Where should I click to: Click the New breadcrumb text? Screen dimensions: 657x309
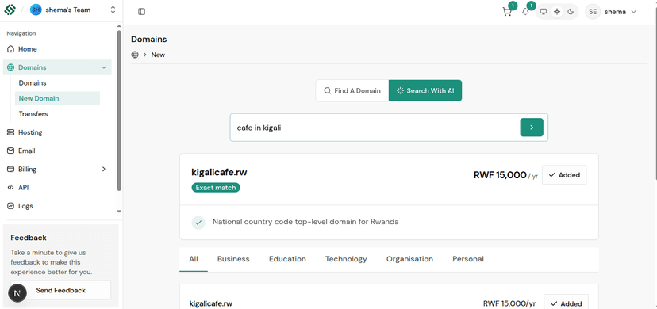click(158, 55)
